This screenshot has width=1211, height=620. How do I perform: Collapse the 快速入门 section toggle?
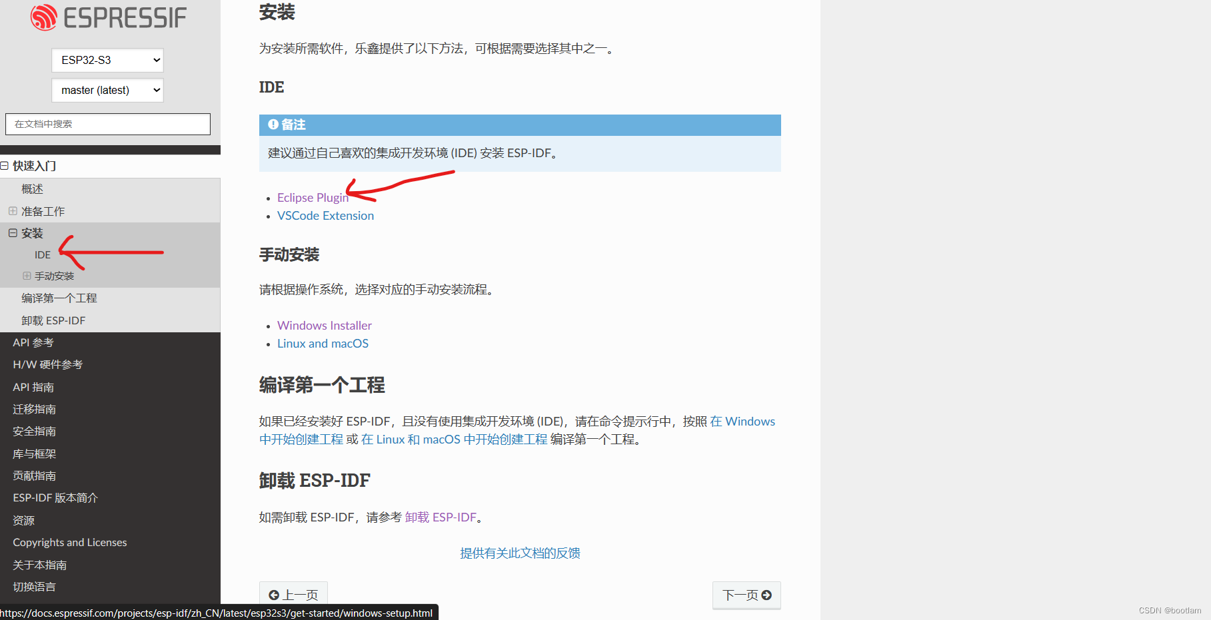pos(5,166)
